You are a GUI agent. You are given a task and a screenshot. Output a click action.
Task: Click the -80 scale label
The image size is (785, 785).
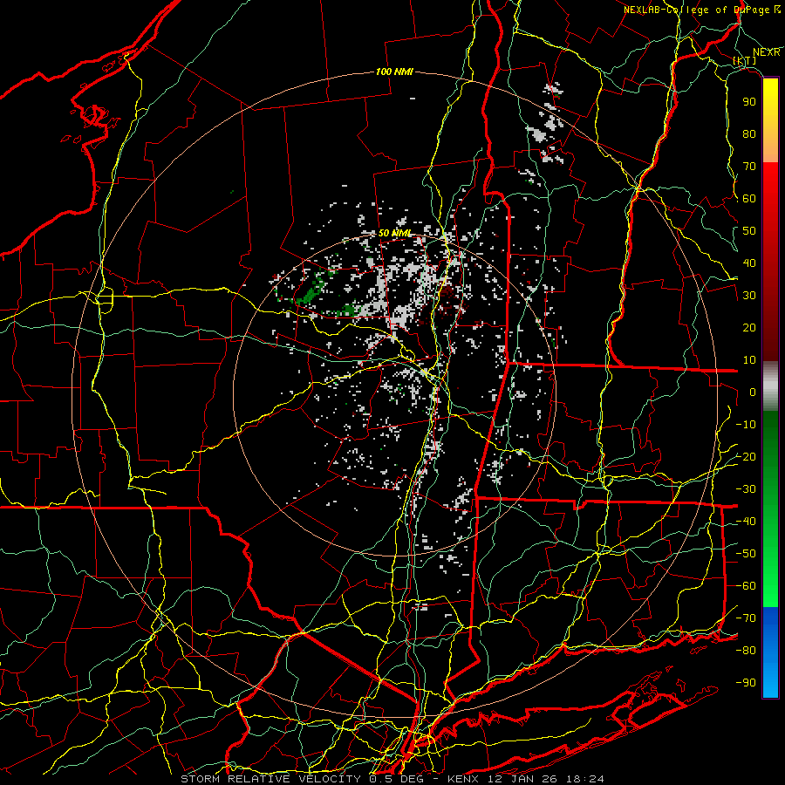(x=746, y=651)
